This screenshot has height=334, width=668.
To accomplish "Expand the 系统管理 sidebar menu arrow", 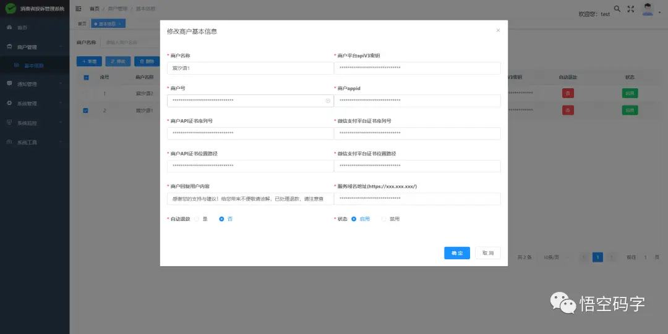I will point(61,103).
